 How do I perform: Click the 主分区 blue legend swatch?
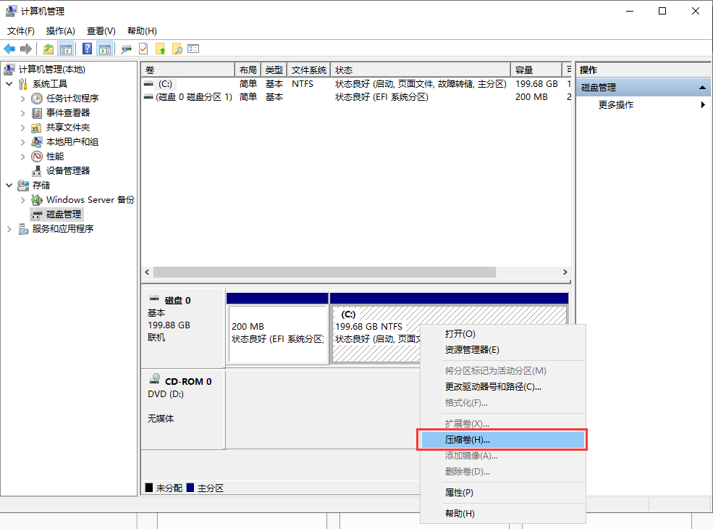(x=190, y=488)
